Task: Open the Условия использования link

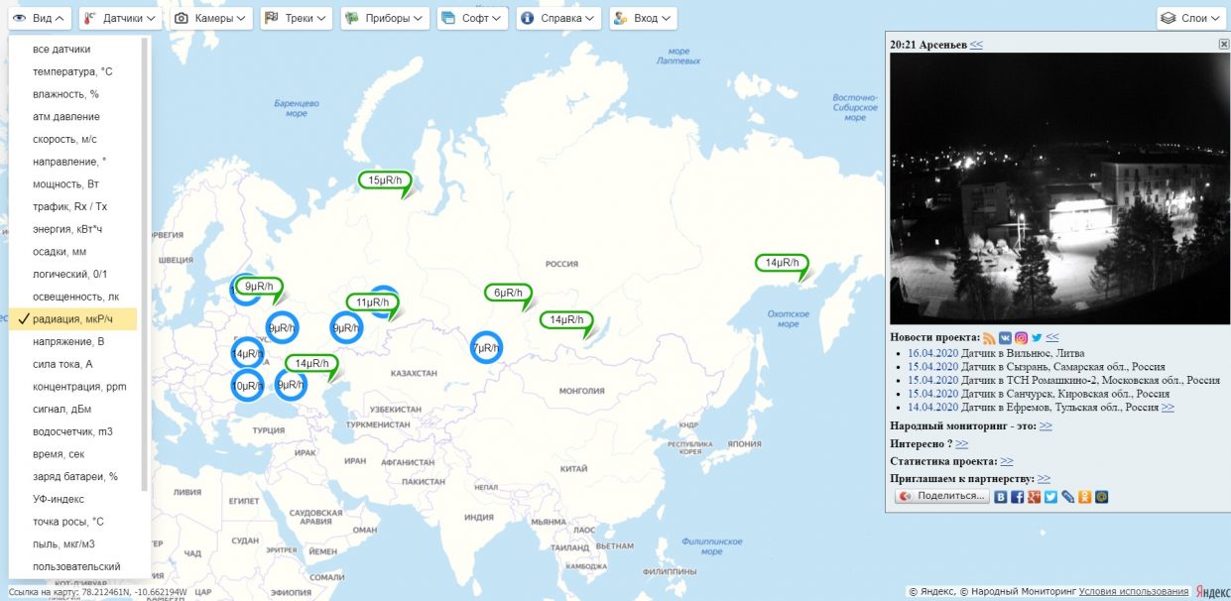Action: coord(1134,592)
